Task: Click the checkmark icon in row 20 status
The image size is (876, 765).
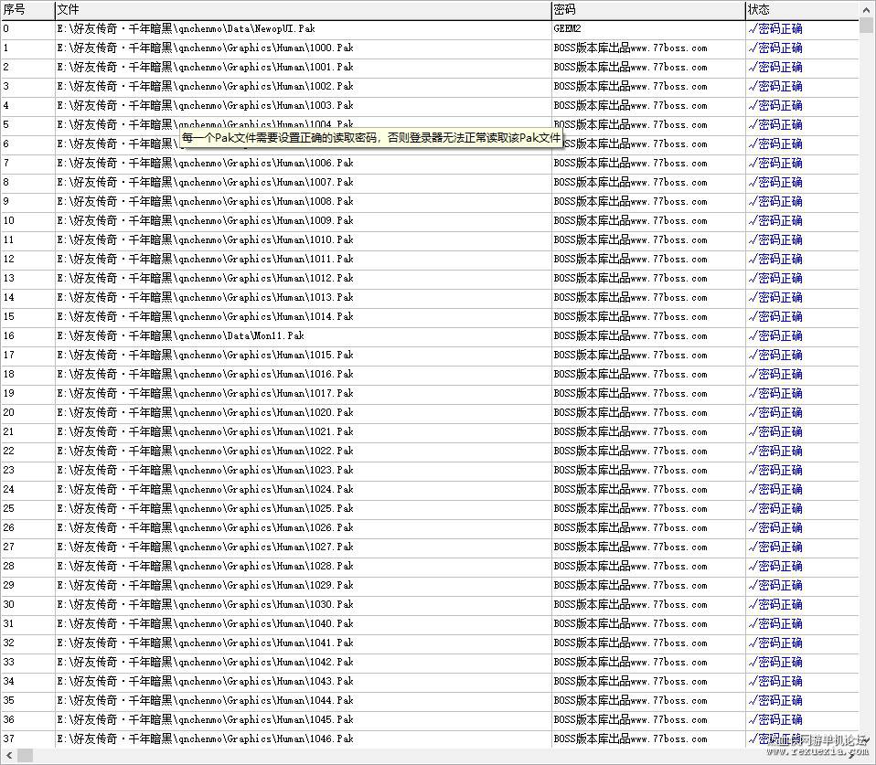Action: tap(753, 414)
